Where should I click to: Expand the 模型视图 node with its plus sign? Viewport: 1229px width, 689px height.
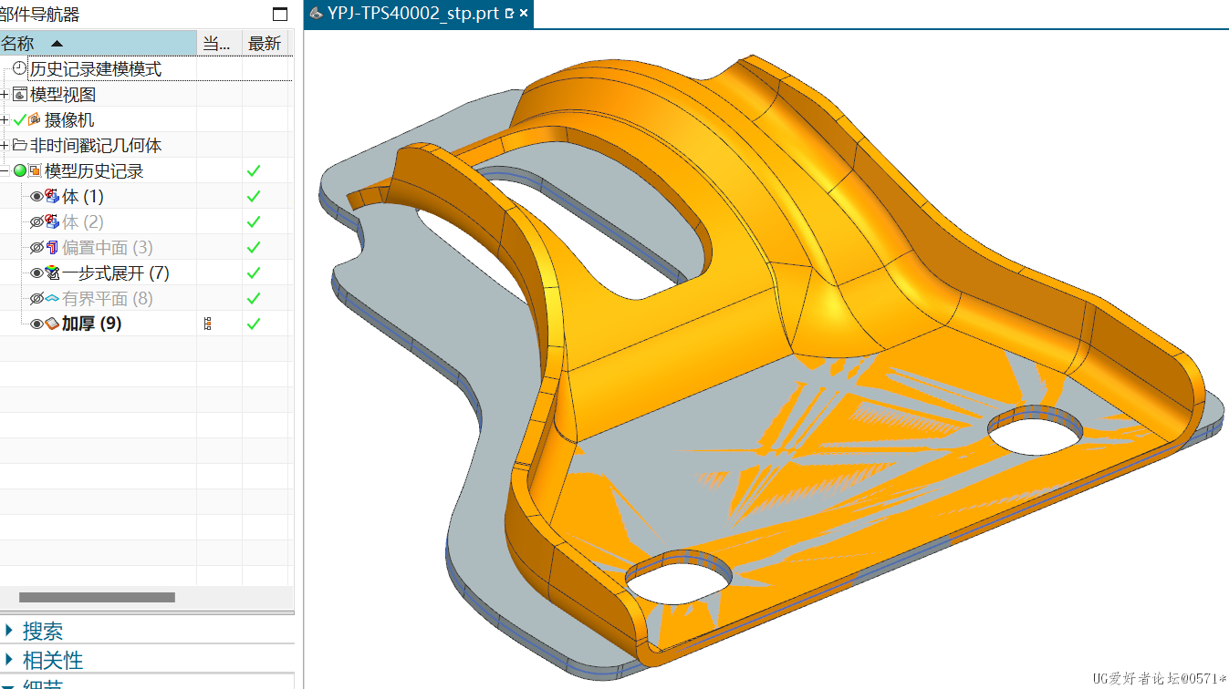point(5,94)
